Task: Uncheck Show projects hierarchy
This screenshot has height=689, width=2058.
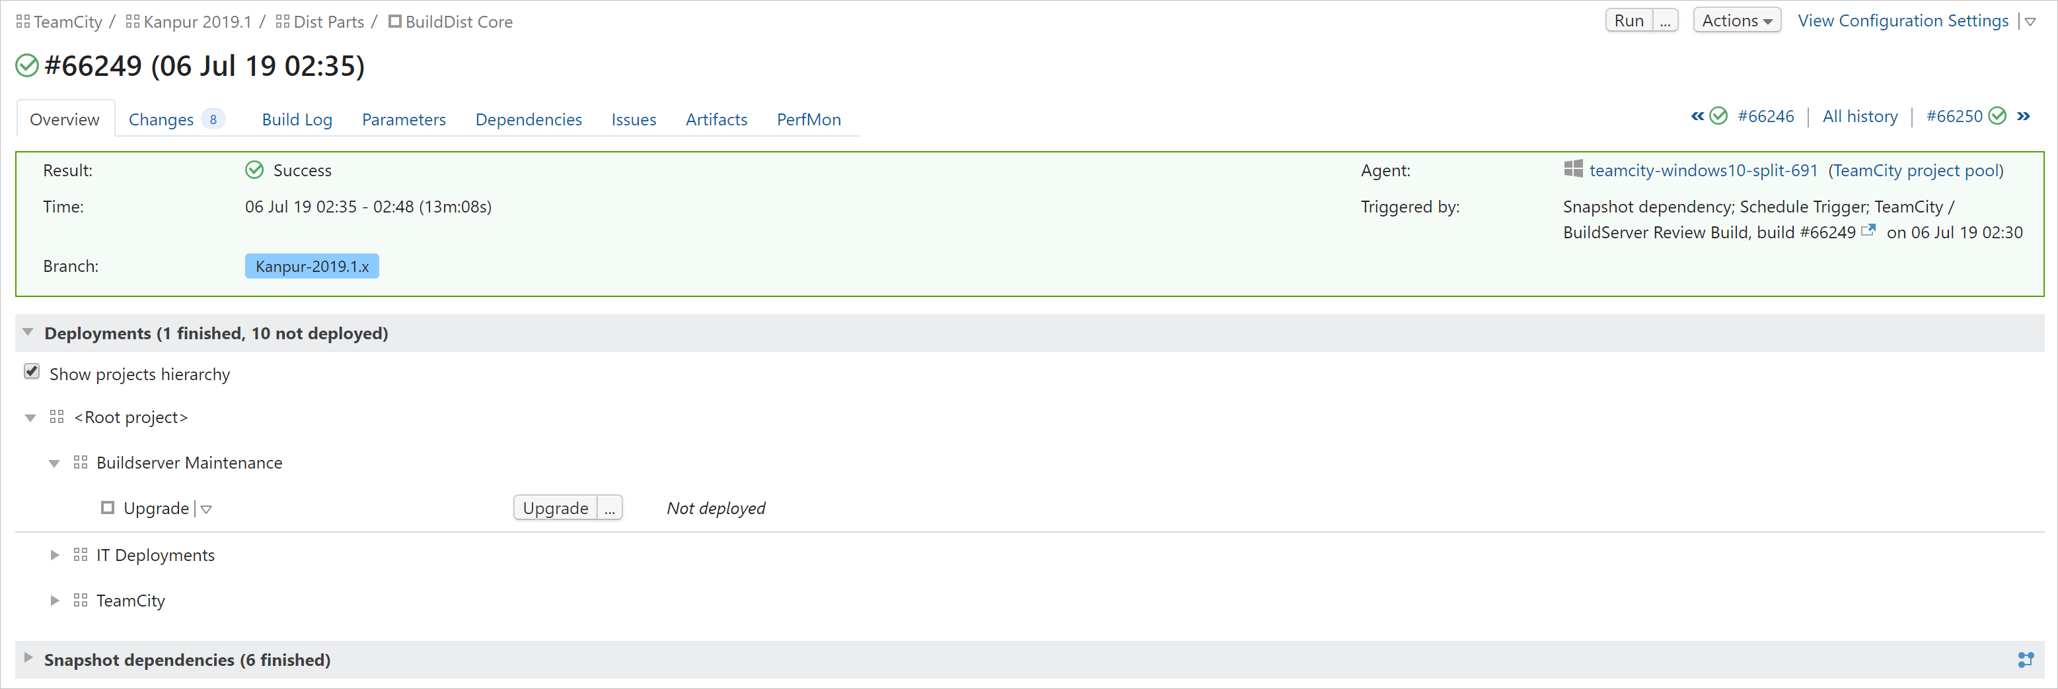Action: click(x=31, y=372)
